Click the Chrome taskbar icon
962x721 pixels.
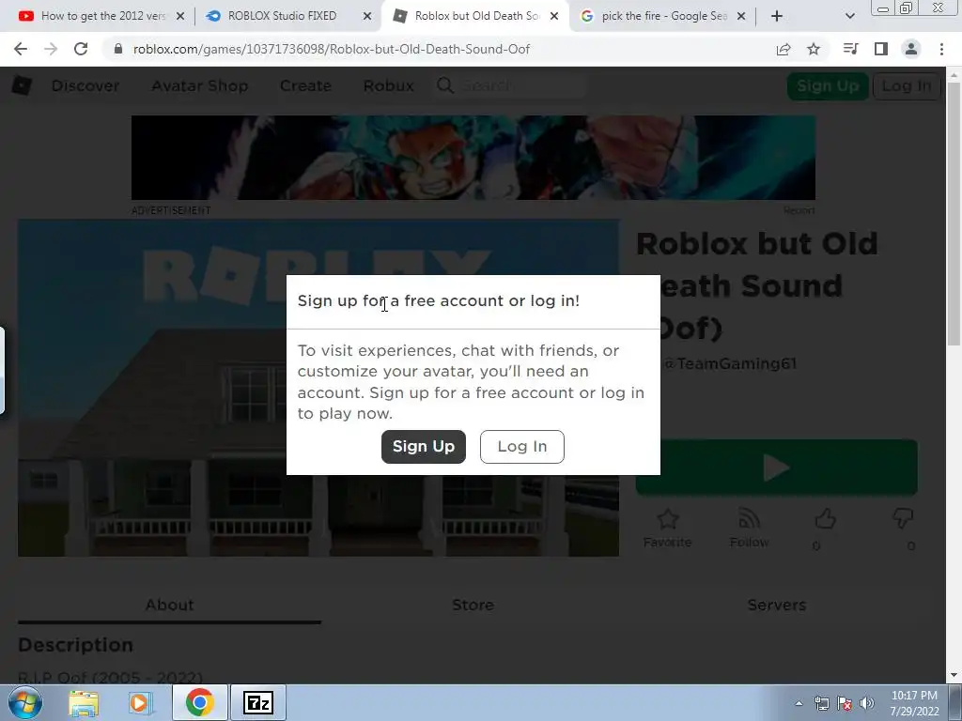click(200, 702)
